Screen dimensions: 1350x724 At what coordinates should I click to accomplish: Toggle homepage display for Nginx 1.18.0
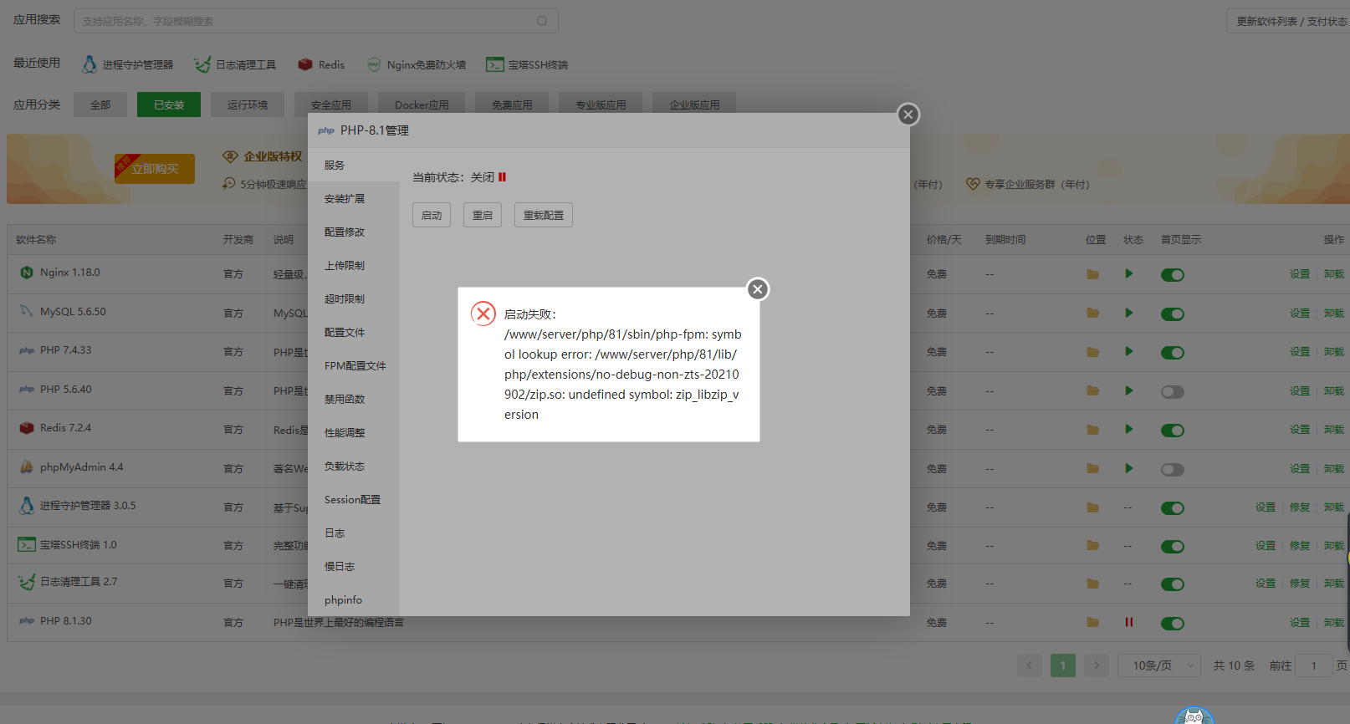click(1173, 275)
